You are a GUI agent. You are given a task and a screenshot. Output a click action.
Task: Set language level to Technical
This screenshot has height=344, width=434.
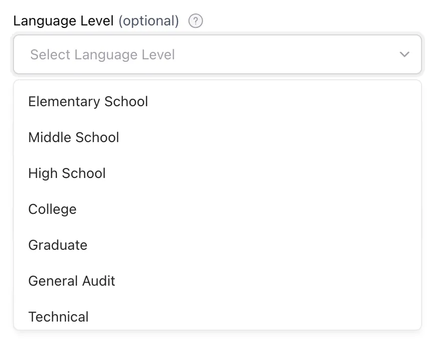(58, 317)
